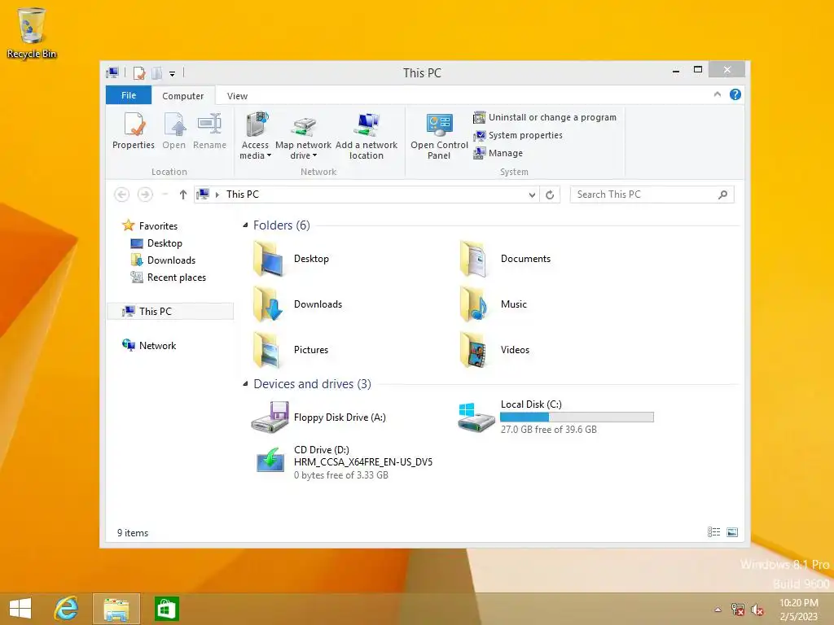Click the Forward navigation arrow
Screen dimensions: 834x625
145,194
